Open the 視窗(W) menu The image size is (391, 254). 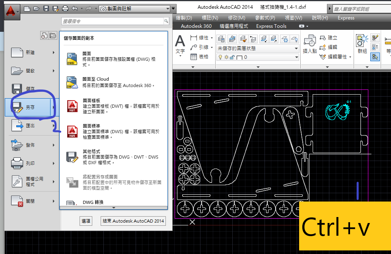coord(294,18)
